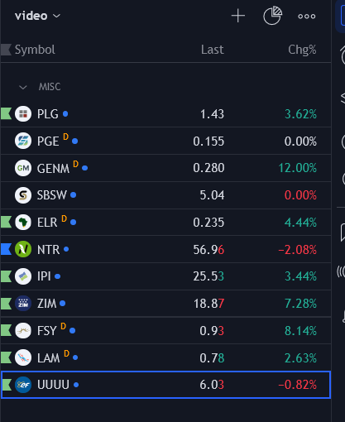Open the advanced view pie-chart icon

(272, 16)
